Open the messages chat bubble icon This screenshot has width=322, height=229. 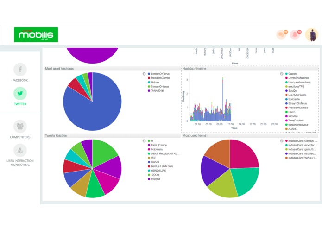coord(281,35)
